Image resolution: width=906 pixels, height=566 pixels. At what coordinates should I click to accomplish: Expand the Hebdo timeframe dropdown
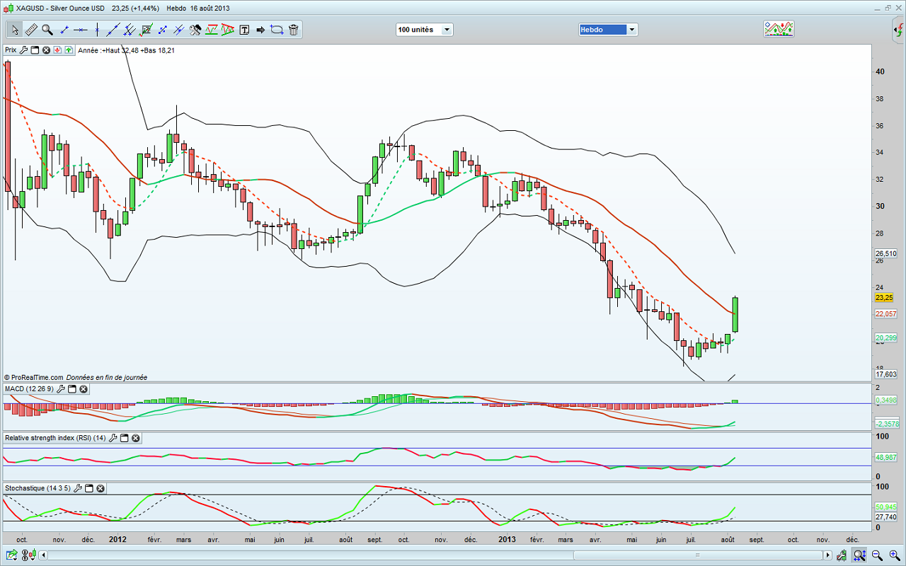click(632, 30)
